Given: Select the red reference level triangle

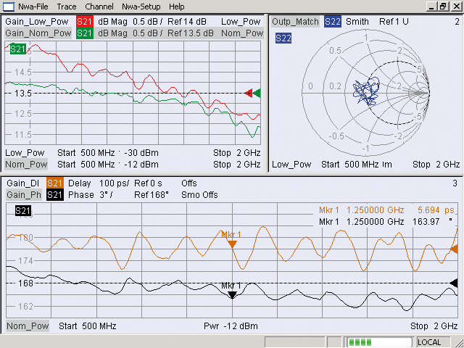Looking at the screenshot, I should [249, 94].
